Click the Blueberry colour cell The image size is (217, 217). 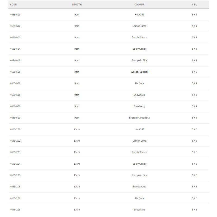pos(139,106)
